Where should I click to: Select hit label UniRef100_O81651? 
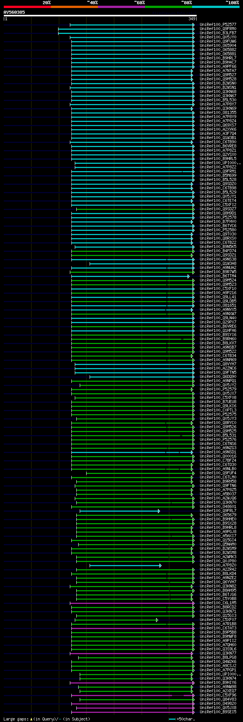click(218, 305)
